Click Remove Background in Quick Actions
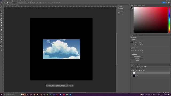The height and width of the screenshot is (96, 171). click(x=137, y=56)
